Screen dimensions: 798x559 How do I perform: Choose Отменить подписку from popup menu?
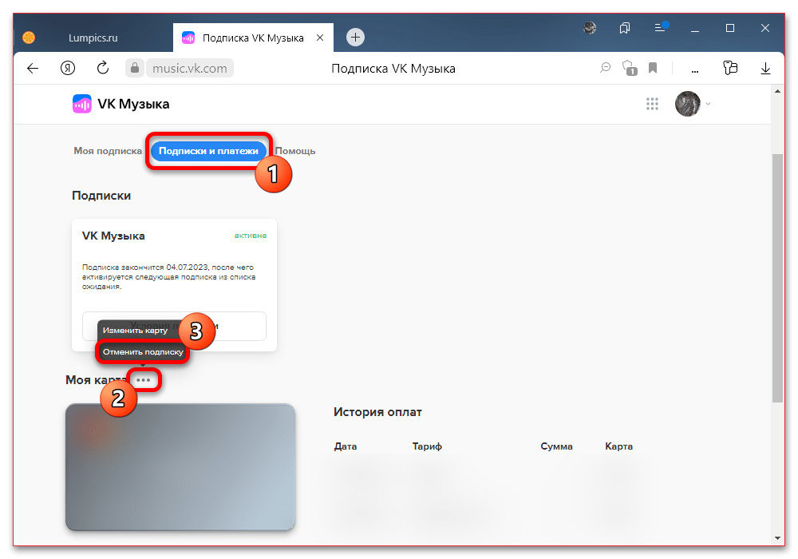(143, 351)
